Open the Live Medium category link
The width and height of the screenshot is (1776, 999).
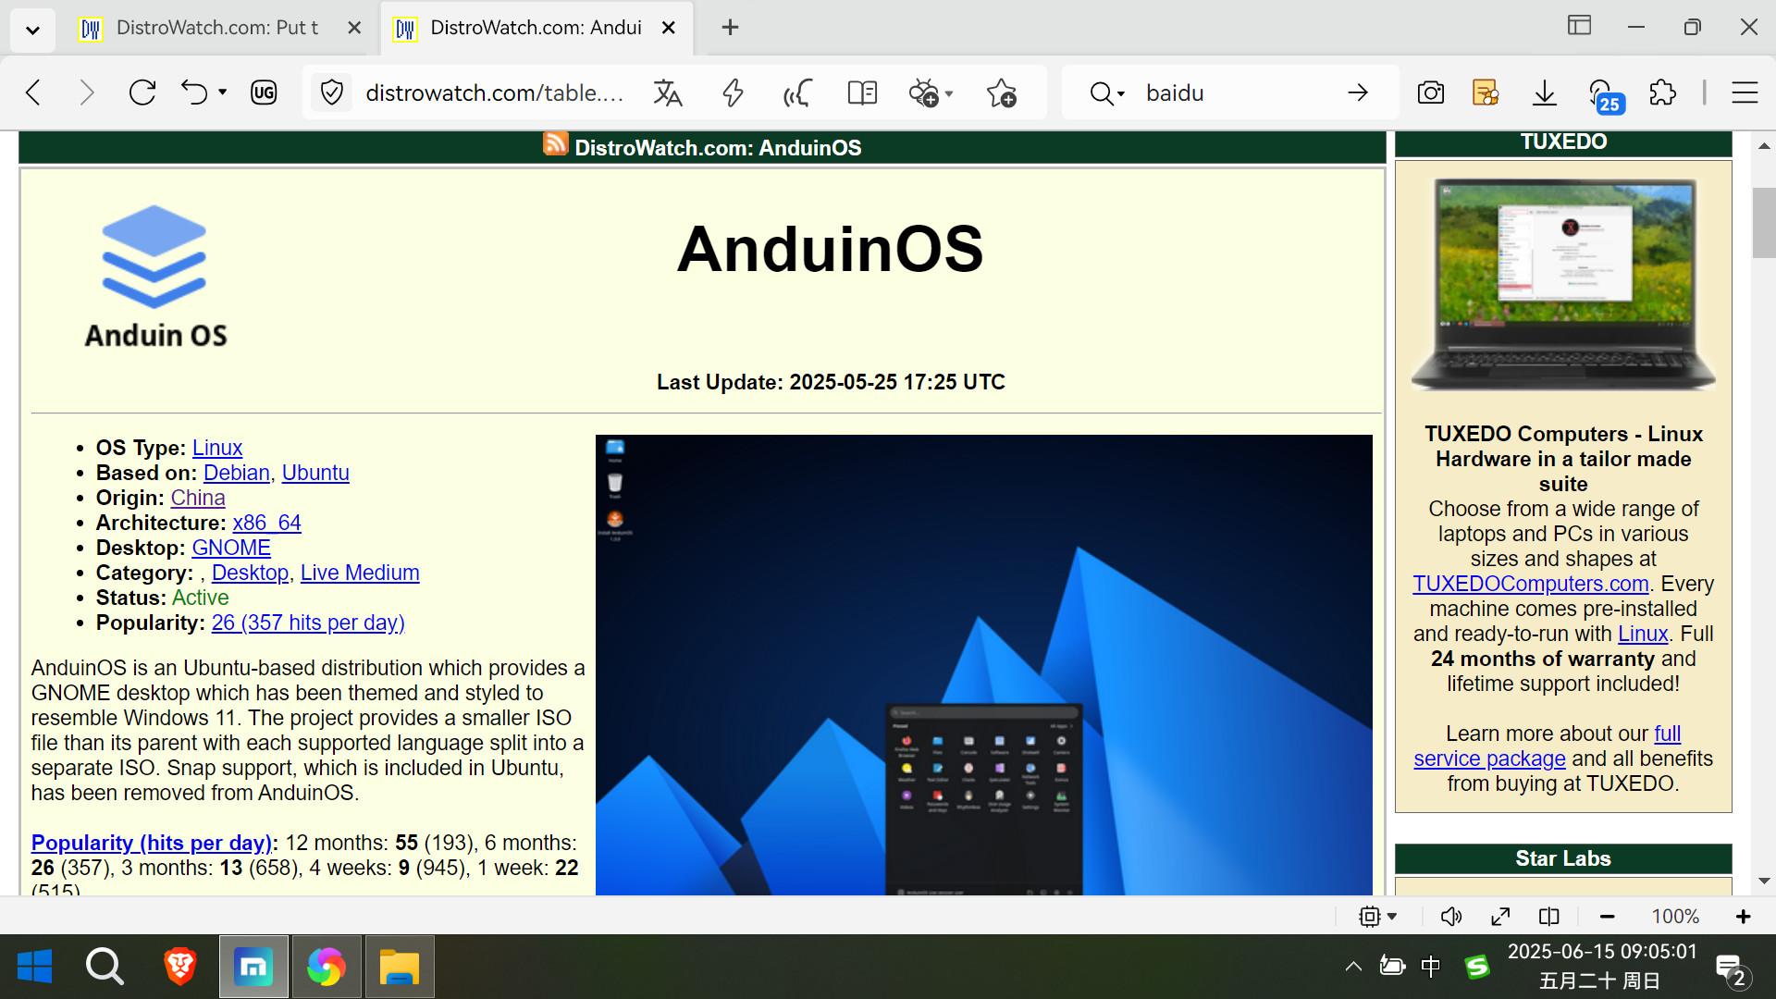pyautogui.click(x=360, y=573)
